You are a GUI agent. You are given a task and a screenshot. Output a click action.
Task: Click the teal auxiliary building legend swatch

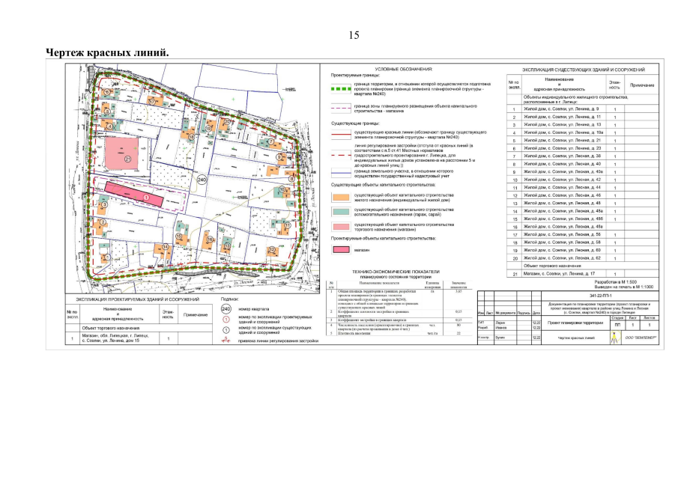point(342,211)
